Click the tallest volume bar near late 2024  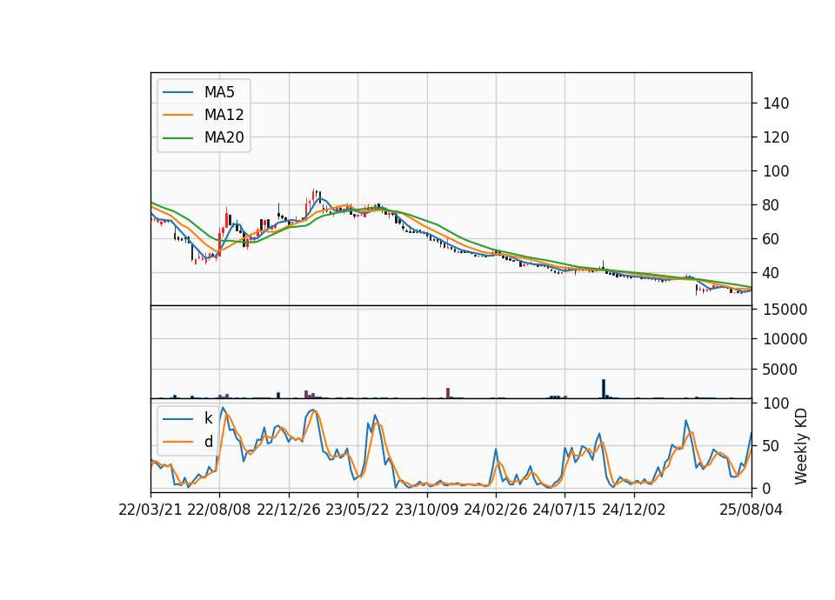604,389
